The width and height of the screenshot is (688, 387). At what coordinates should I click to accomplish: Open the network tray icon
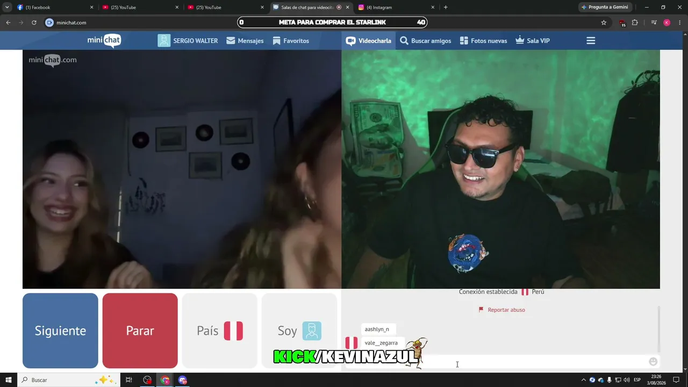coord(618,380)
